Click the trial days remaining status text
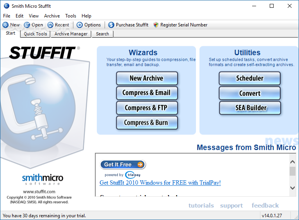This screenshot has width=299, height=220. coord(44,216)
